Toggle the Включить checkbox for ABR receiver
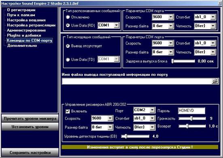Viewport: 223px width, 158px height. (x=68, y=111)
